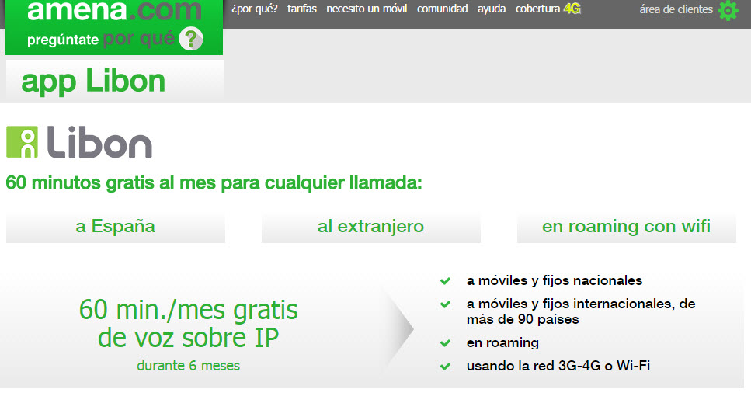Screen dimensions: 751x410
Task: Click the green Libon logo icon
Action: [x=22, y=142]
